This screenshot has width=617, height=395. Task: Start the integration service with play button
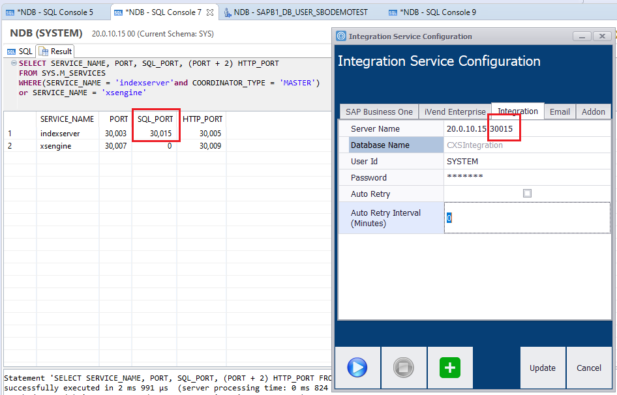tap(357, 368)
